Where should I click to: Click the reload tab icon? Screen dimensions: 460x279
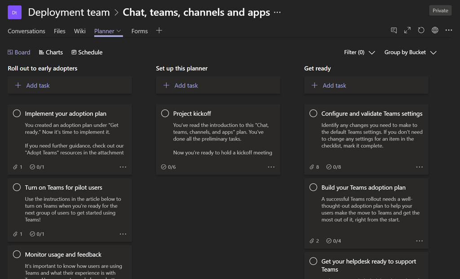pyautogui.click(x=421, y=30)
